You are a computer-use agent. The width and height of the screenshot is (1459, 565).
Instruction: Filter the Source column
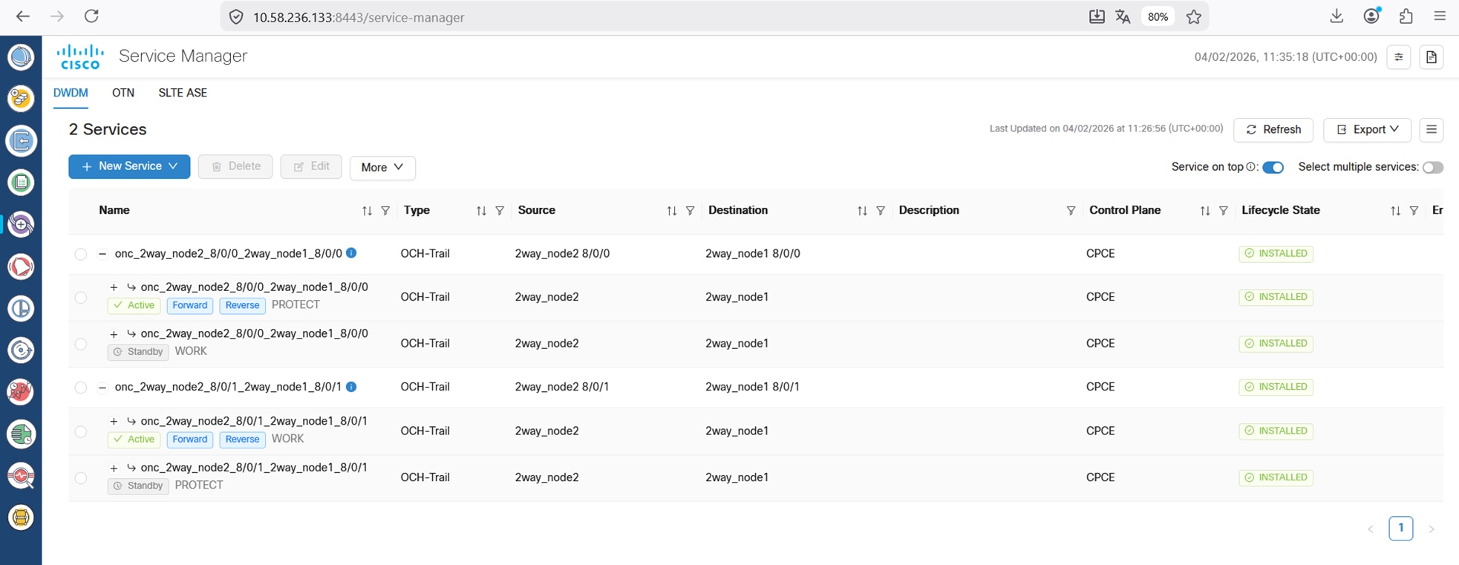pyautogui.click(x=691, y=211)
